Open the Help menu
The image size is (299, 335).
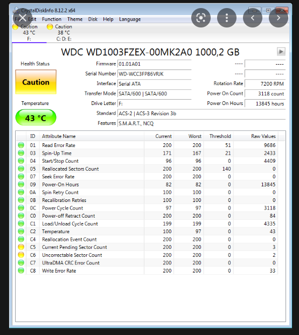click(108, 19)
